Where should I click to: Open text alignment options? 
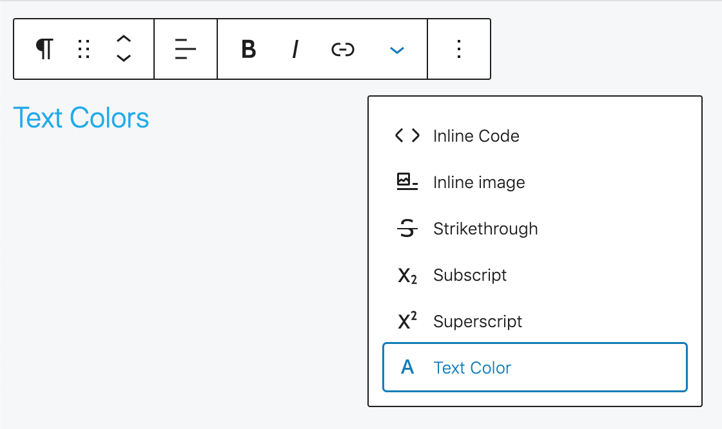coord(185,49)
